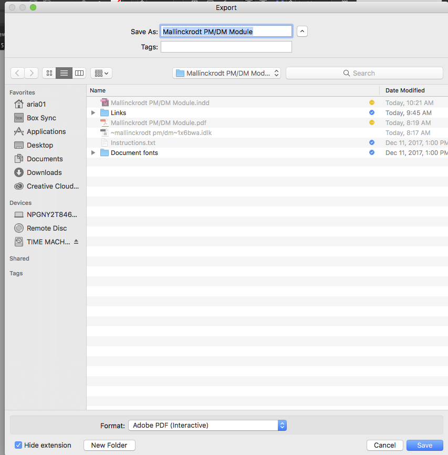Image resolution: width=448 pixels, height=455 pixels.
Task: Select the Links folder row
Action: 267,112
